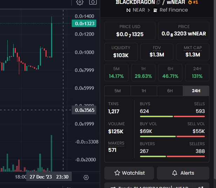This screenshot has height=188, width=216.
Task: Click the fire trending #1 badge
Action: coord(193,2)
